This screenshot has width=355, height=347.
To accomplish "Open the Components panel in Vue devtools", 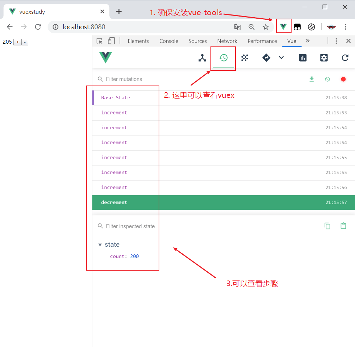I will pos(202,57).
